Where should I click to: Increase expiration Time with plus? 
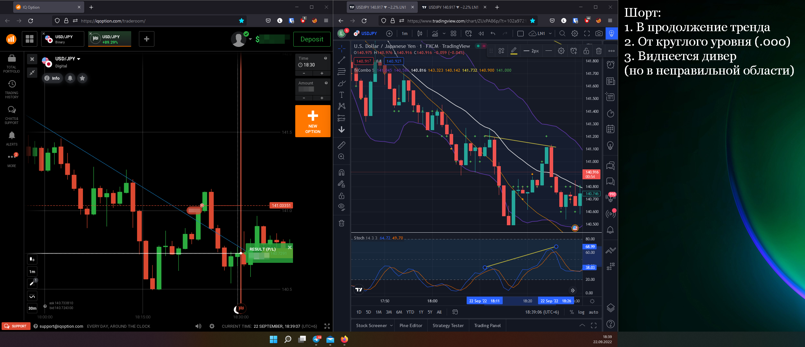(x=322, y=73)
